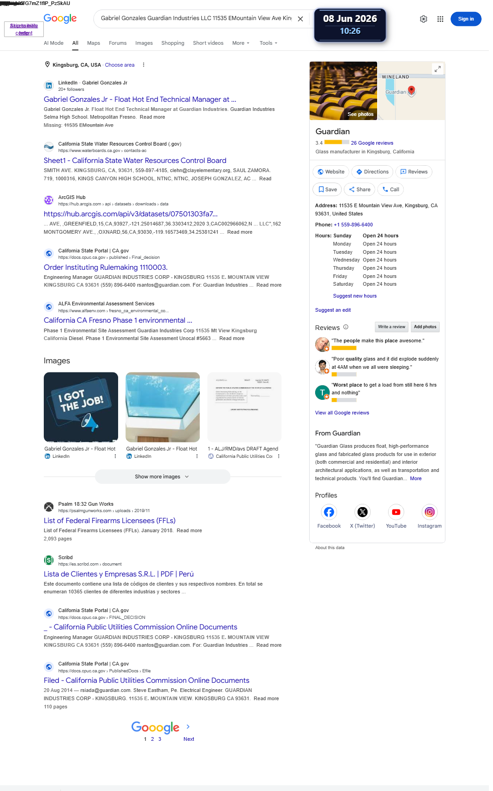Go to results page 3
Viewport: 493px width, 791px height.
[160, 739]
